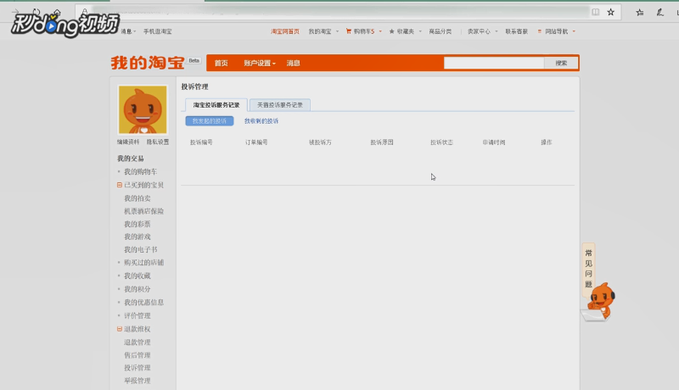This screenshot has width=679, height=390.
Task: Click the 申请时间 column header
Action: pos(494,142)
